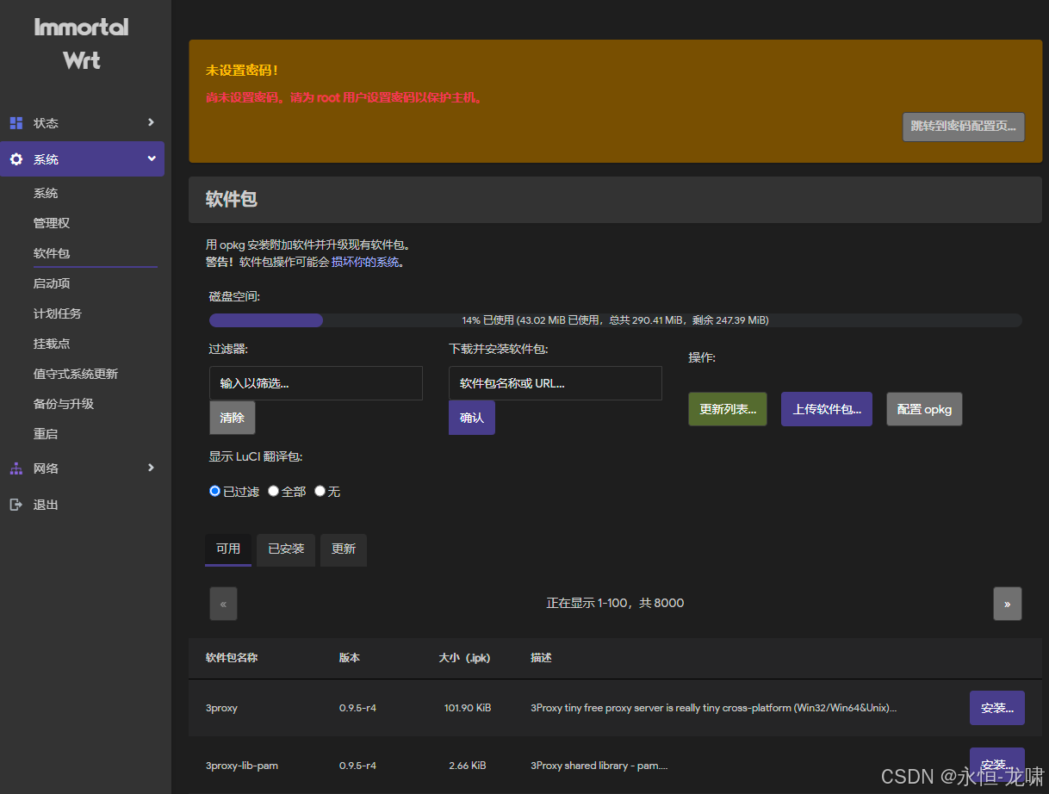Screen dimensions: 1049x794
Task: Select the 已过滤 radio option
Action: (x=215, y=491)
